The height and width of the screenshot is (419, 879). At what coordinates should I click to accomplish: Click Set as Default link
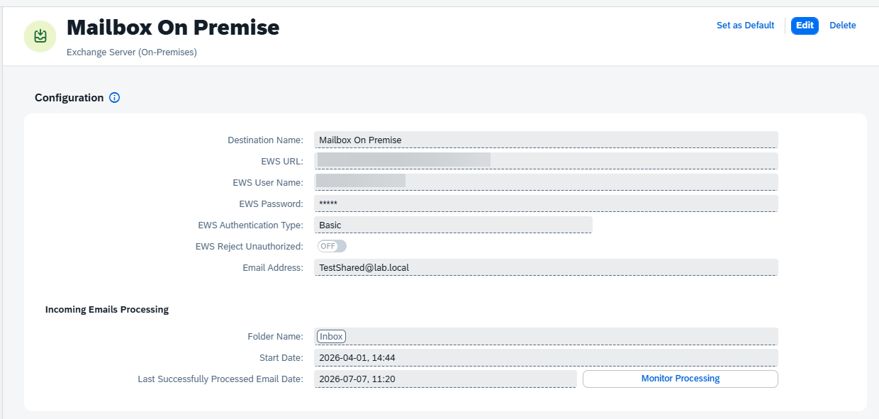click(745, 26)
